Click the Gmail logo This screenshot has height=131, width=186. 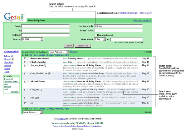point(14,17)
